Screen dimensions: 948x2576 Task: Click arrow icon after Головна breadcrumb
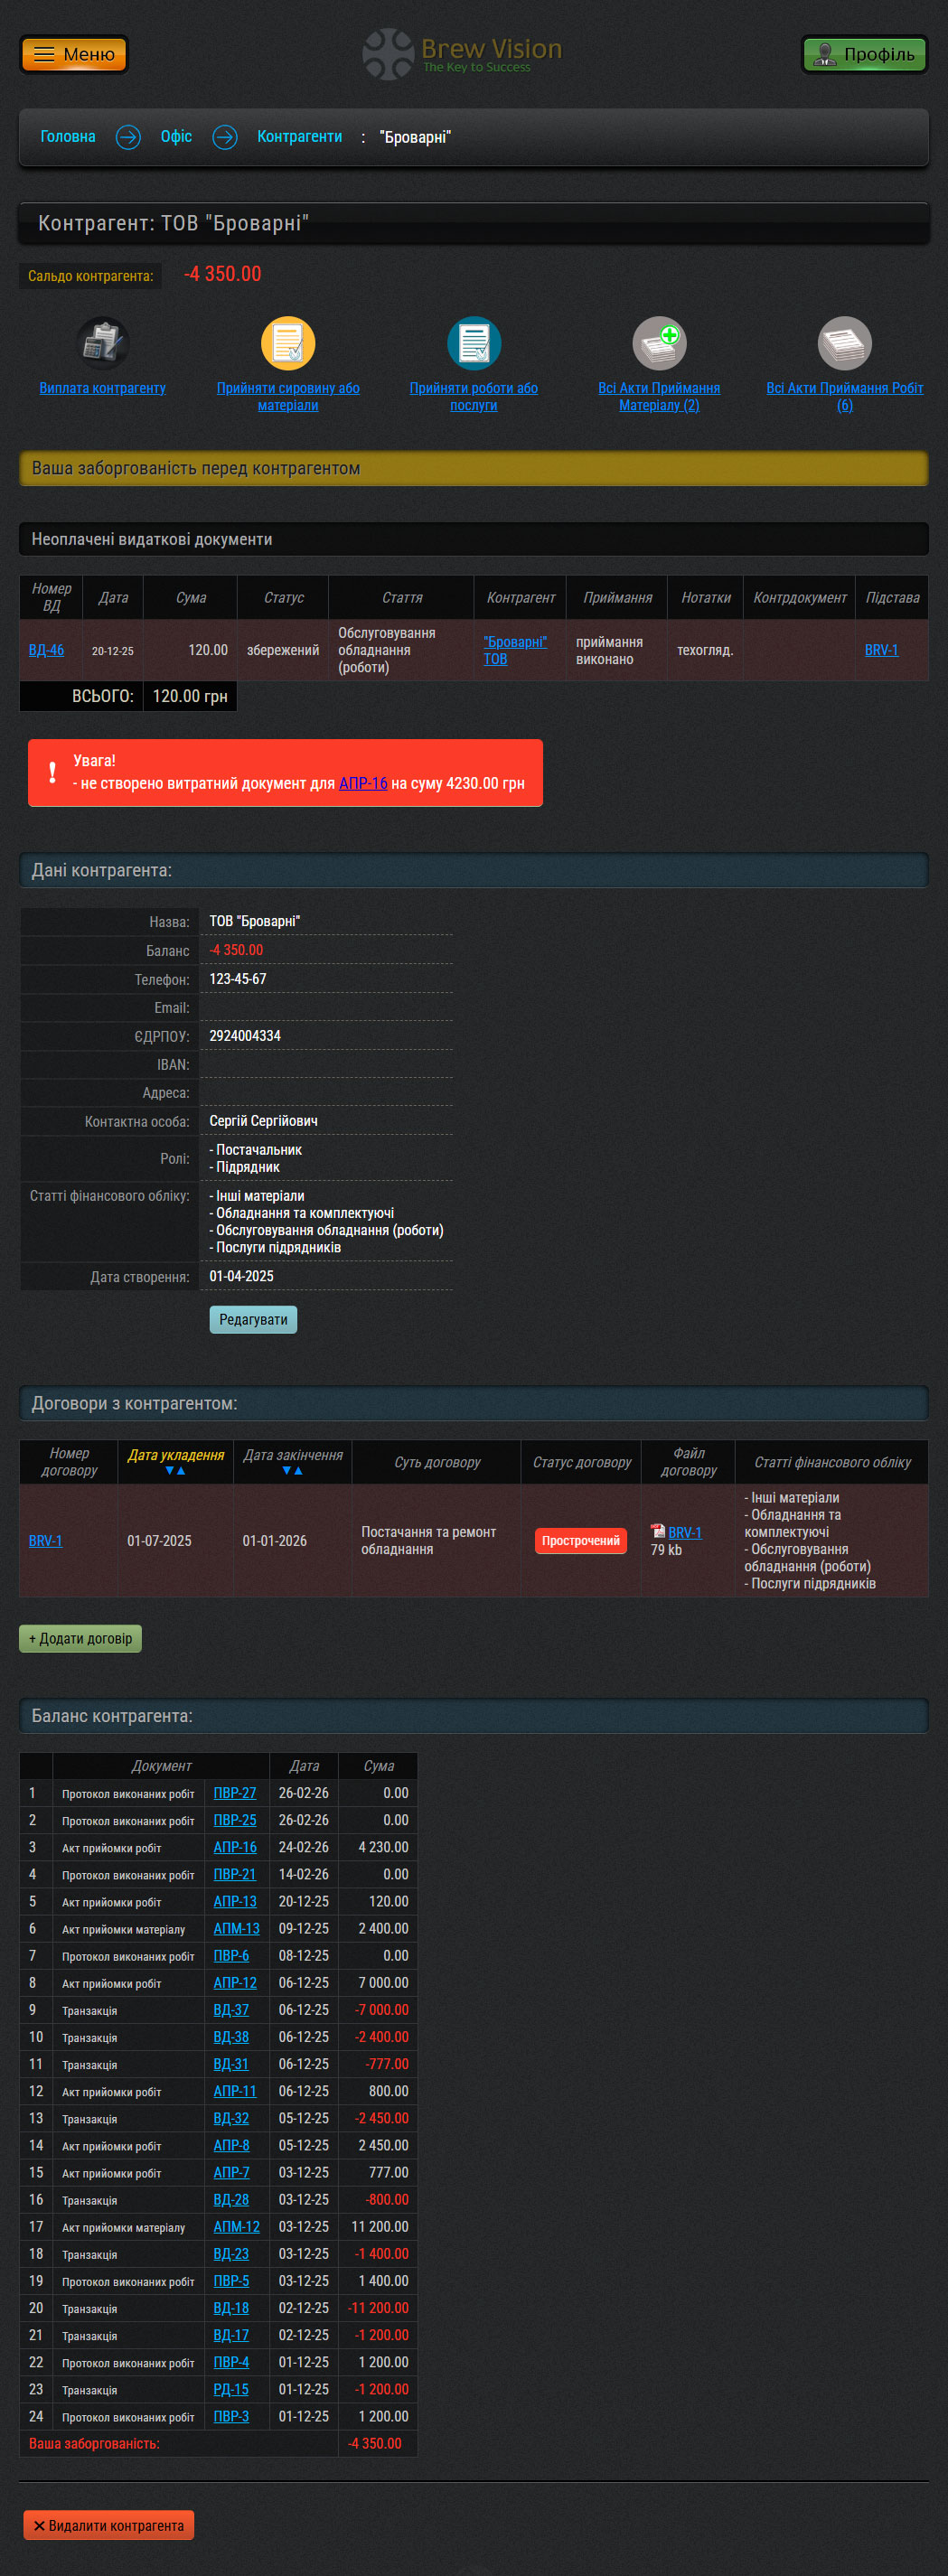click(x=128, y=137)
